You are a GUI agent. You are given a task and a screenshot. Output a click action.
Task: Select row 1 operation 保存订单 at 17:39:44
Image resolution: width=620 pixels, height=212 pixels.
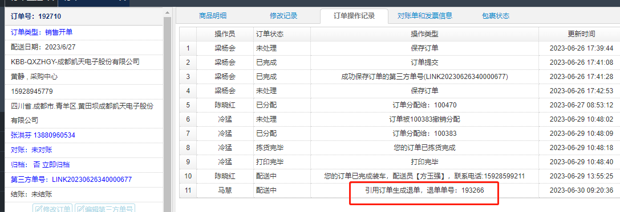424,48
